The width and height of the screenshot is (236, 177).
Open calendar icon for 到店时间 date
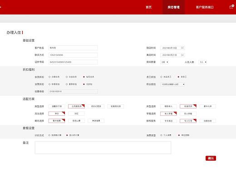182,48
